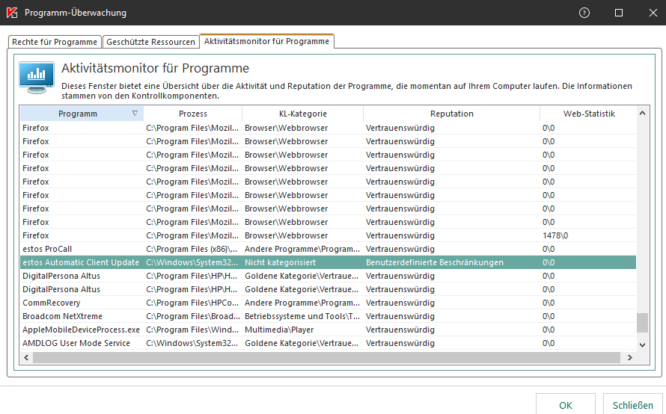666x414 pixels.
Task: Click C:\Windows\System32... path in AMDLOG row
Action: pyautogui.click(x=192, y=343)
